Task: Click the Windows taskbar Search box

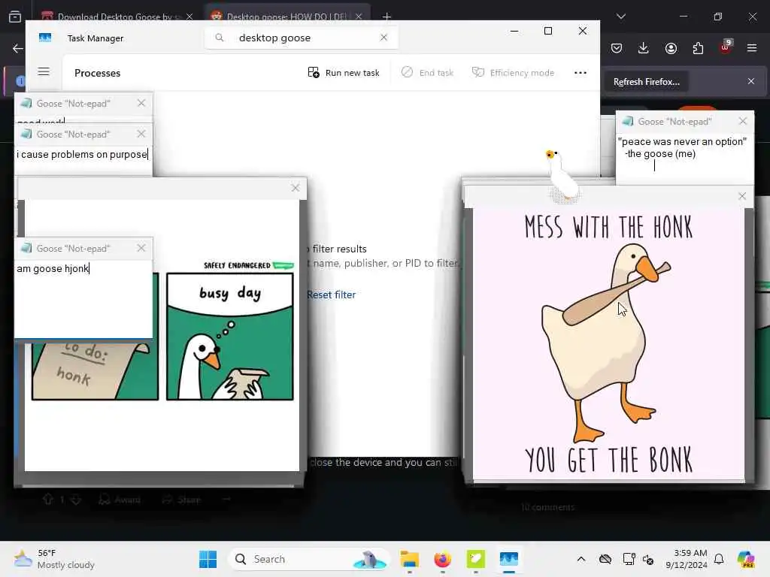Action: 309,559
